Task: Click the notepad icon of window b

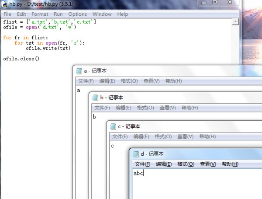Action: coord(95,98)
